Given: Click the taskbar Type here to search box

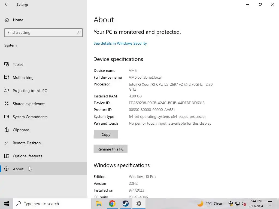Looking at the screenshot, I should coord(52,204).
